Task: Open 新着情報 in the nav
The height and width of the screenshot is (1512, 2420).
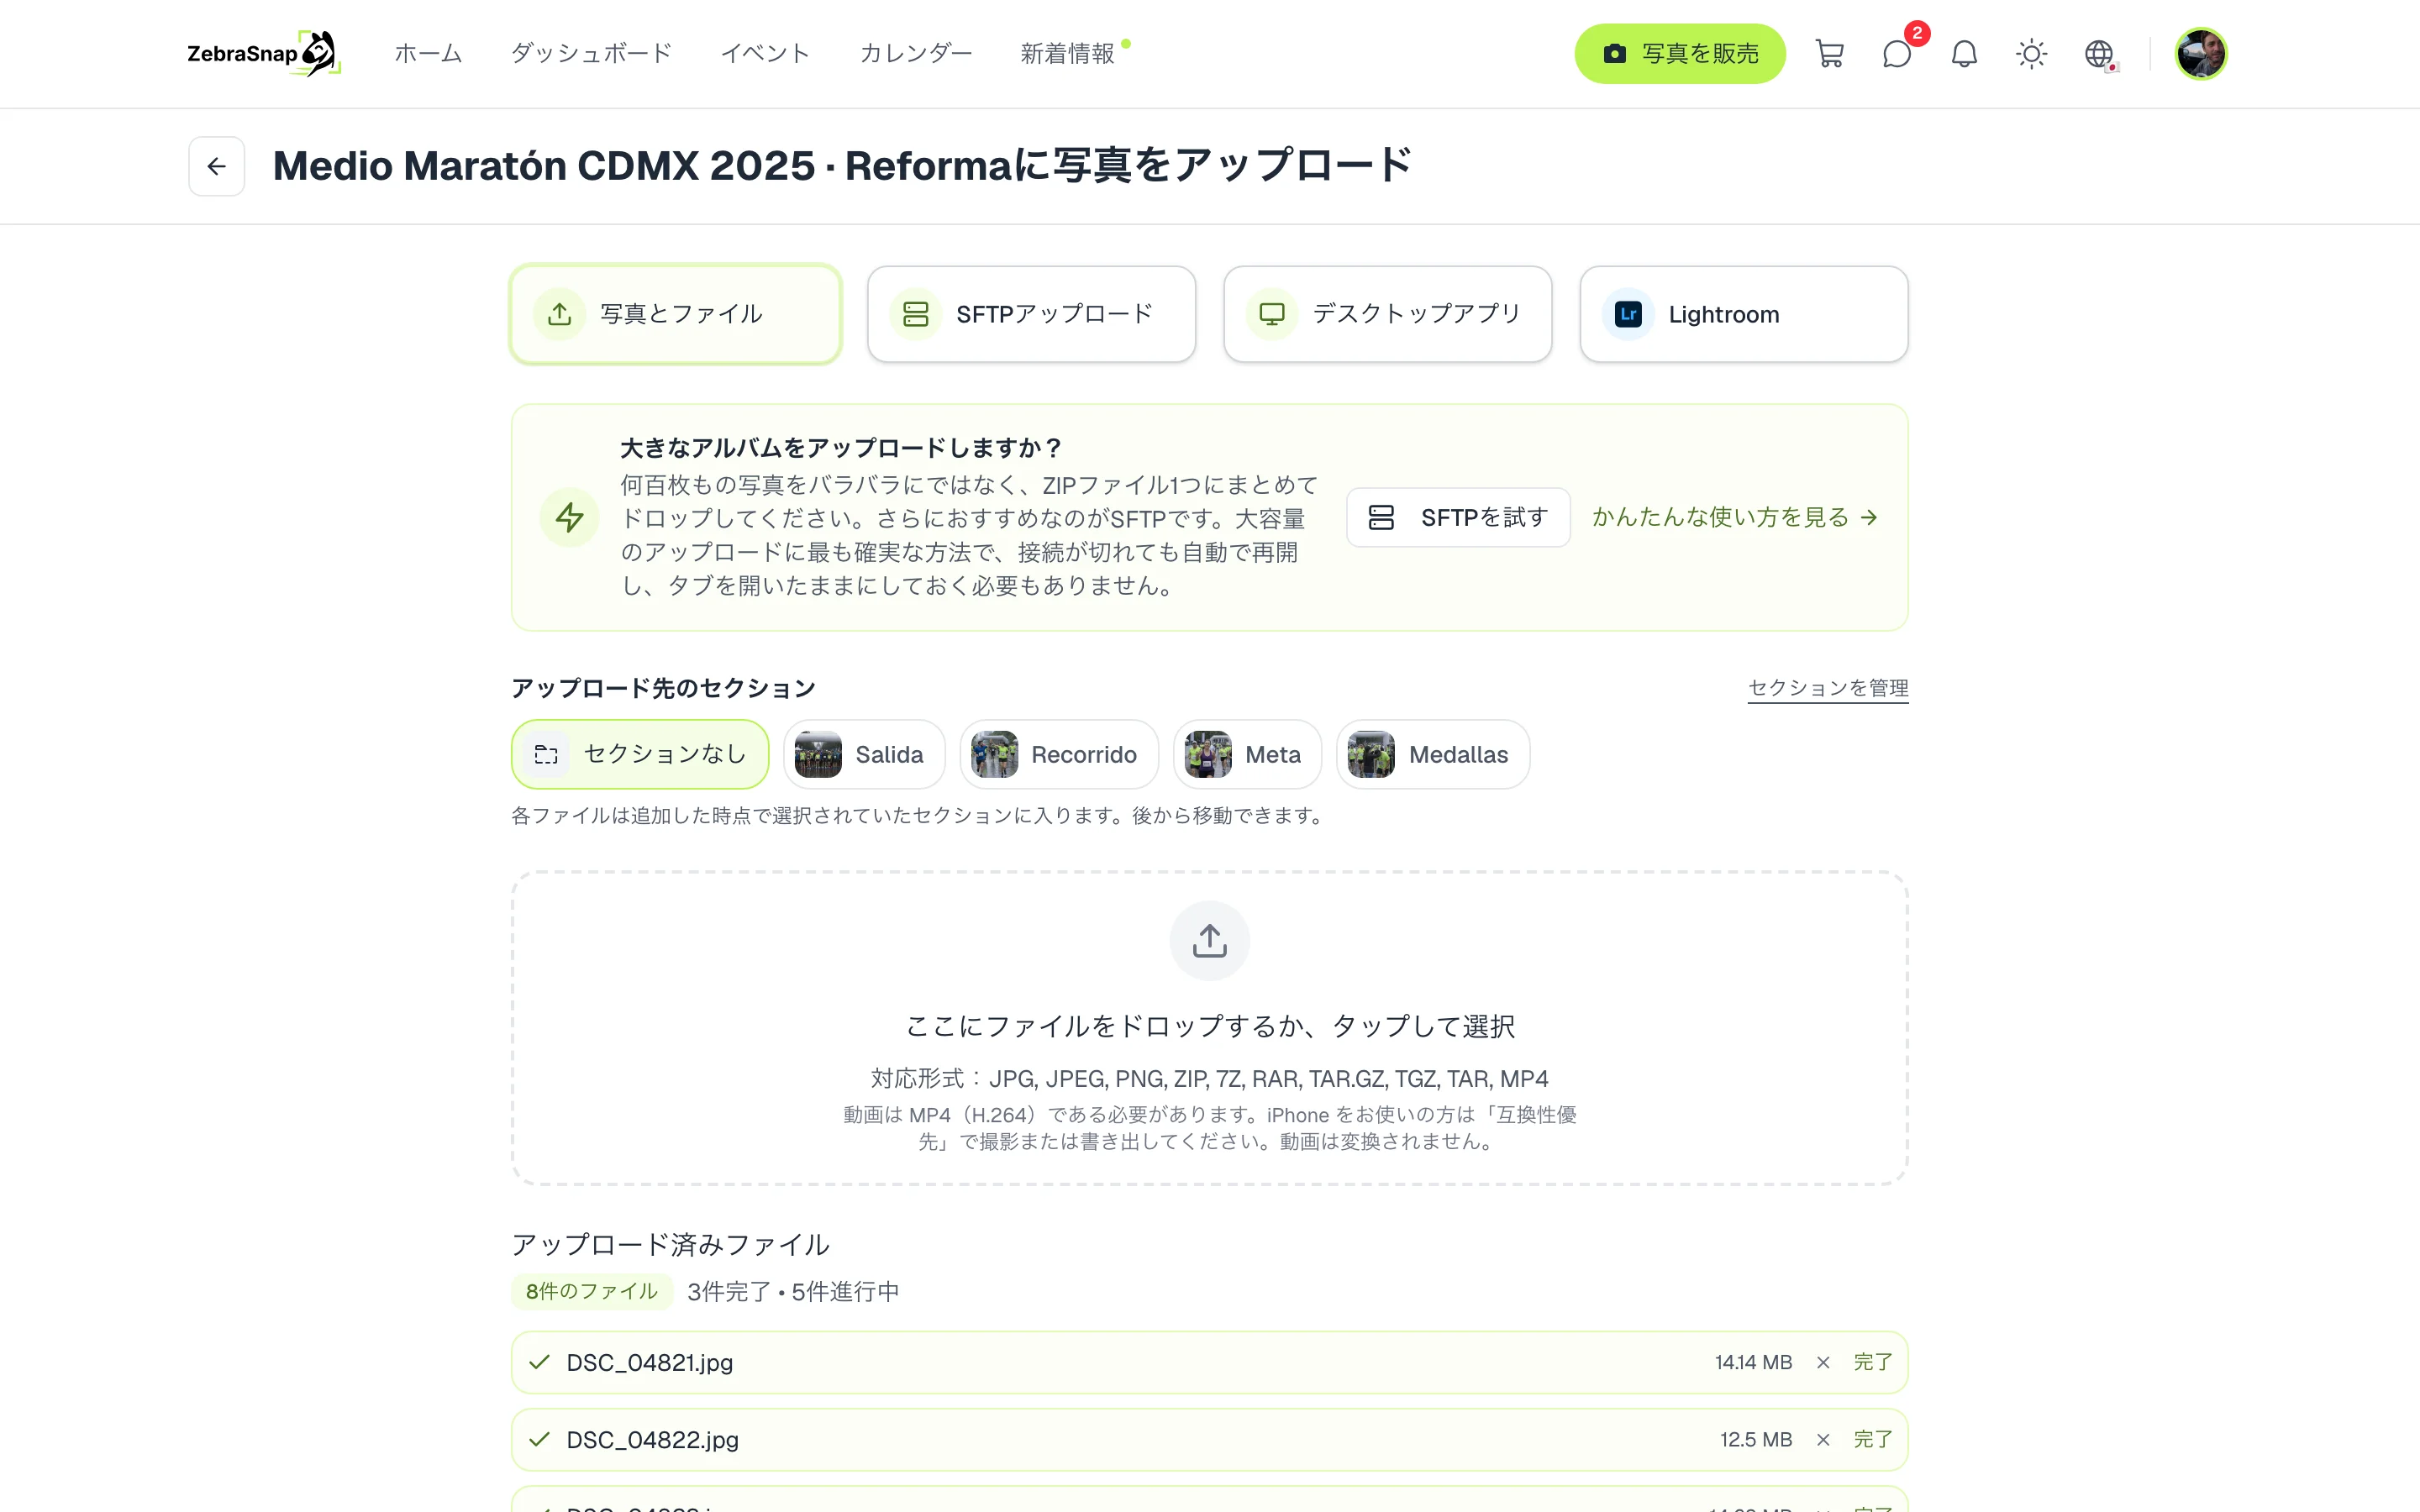Action: click(x=1067, y=54)
